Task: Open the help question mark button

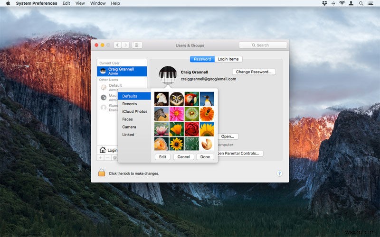Action: 279,173
